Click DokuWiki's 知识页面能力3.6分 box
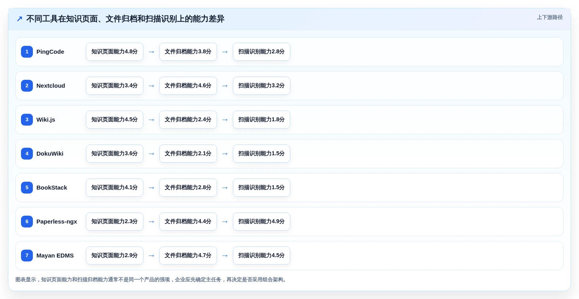The height and width of the screenshot is (299, 579). tap(114, 154)
